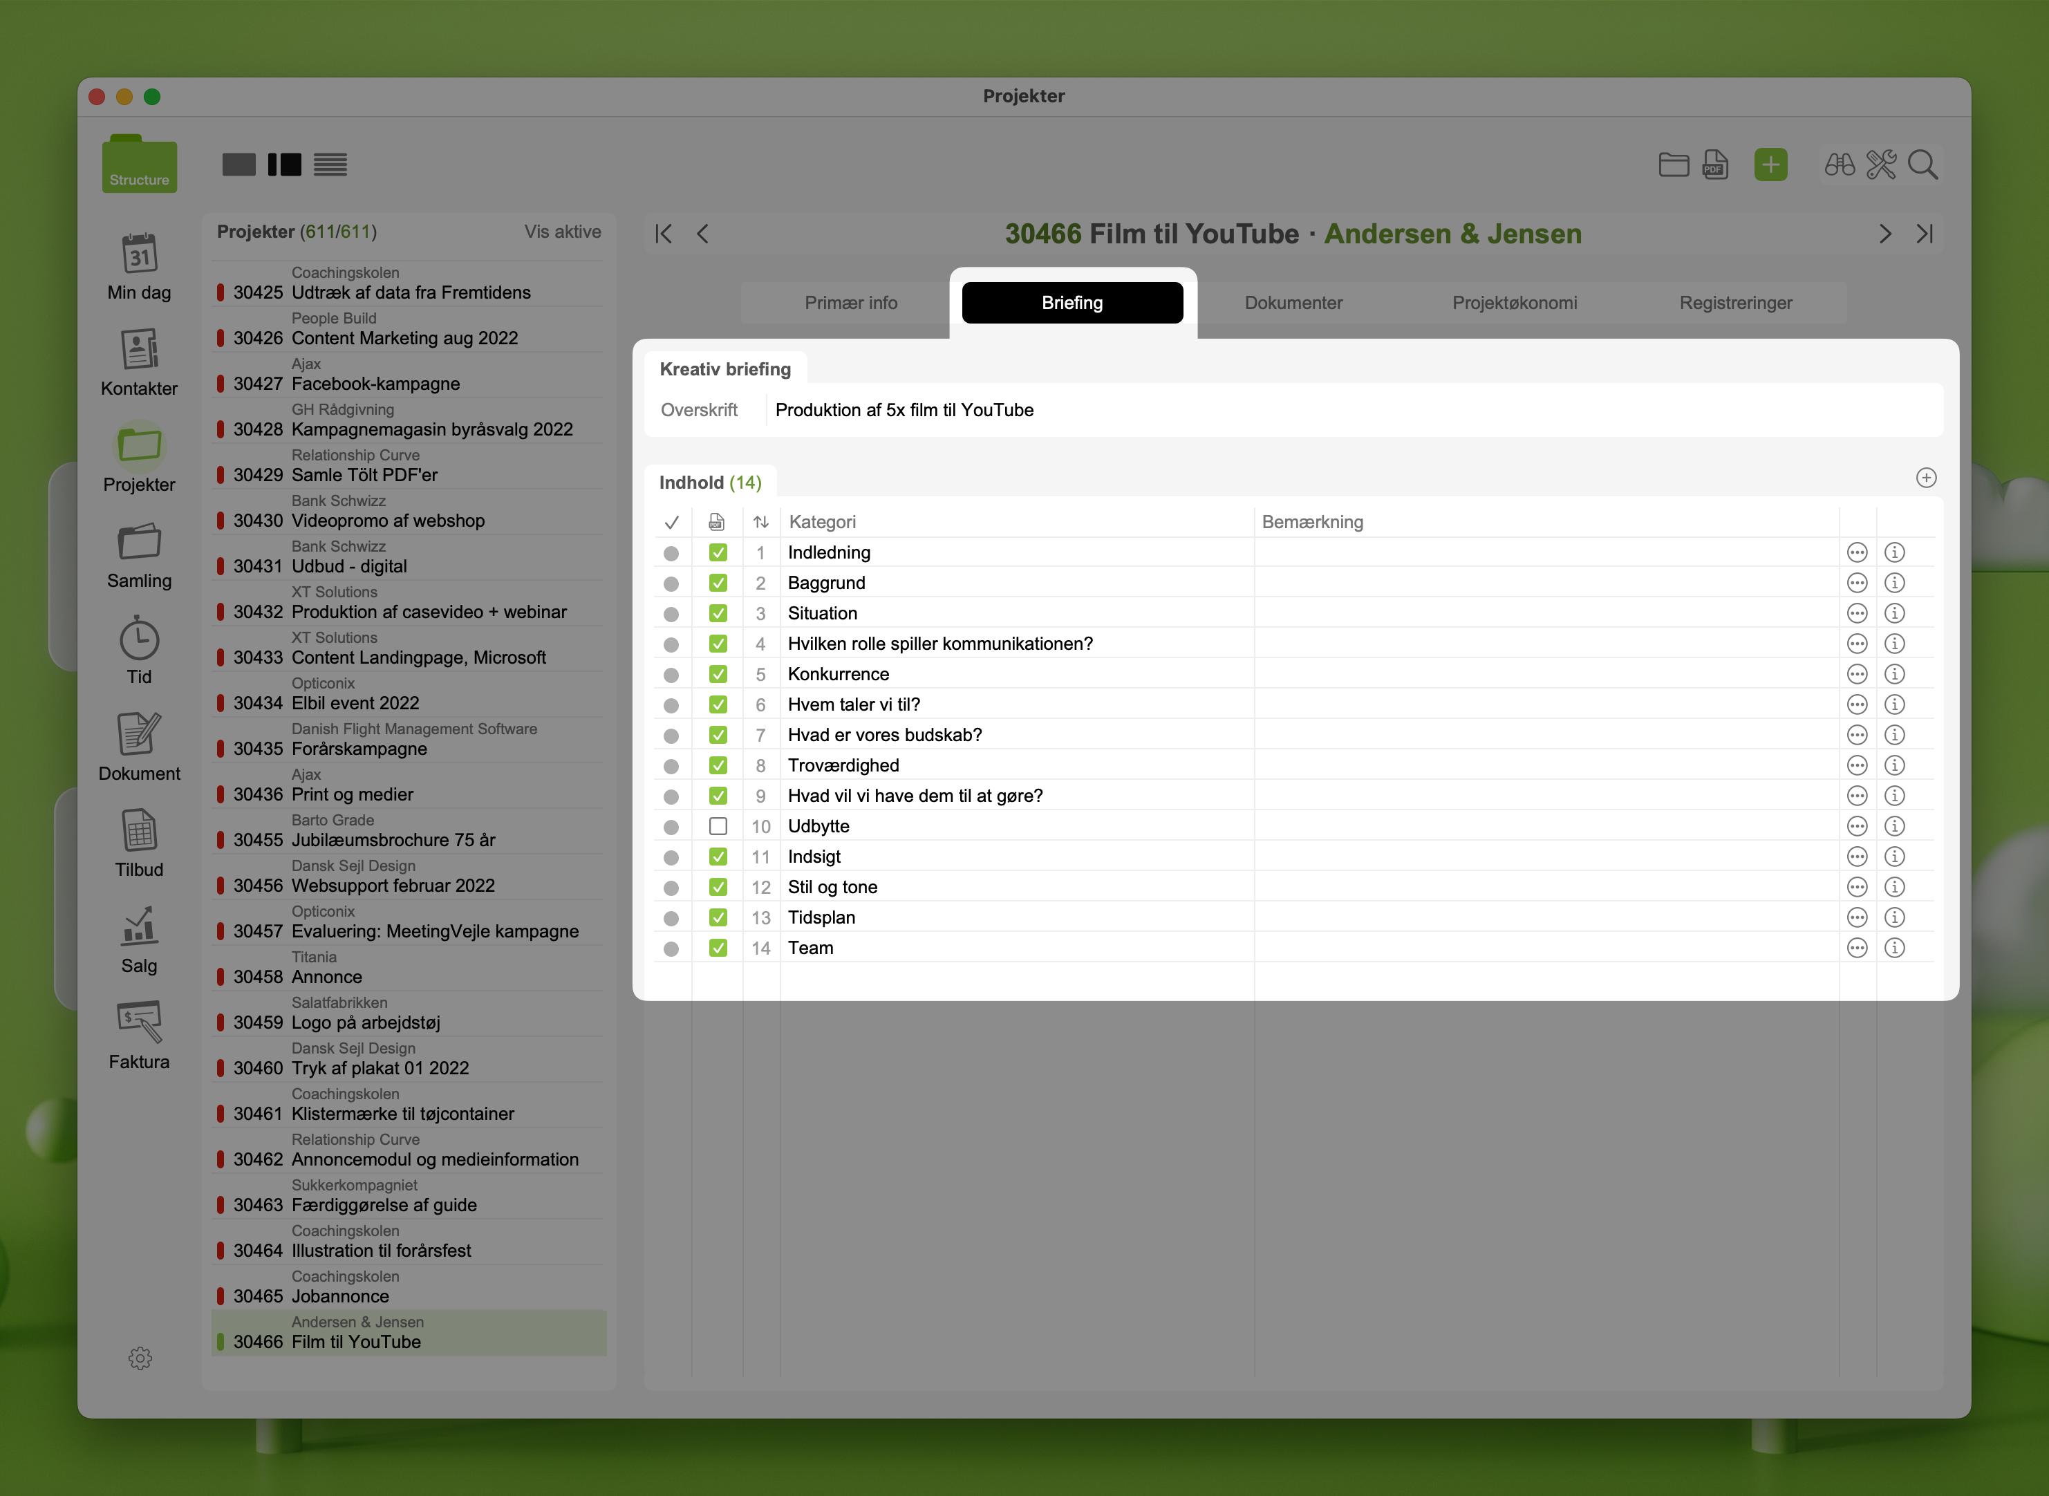This screenshot has width=2049, height=1496.
Task: Open more options for Baggrund row
Action: [x=1857, y=583]
